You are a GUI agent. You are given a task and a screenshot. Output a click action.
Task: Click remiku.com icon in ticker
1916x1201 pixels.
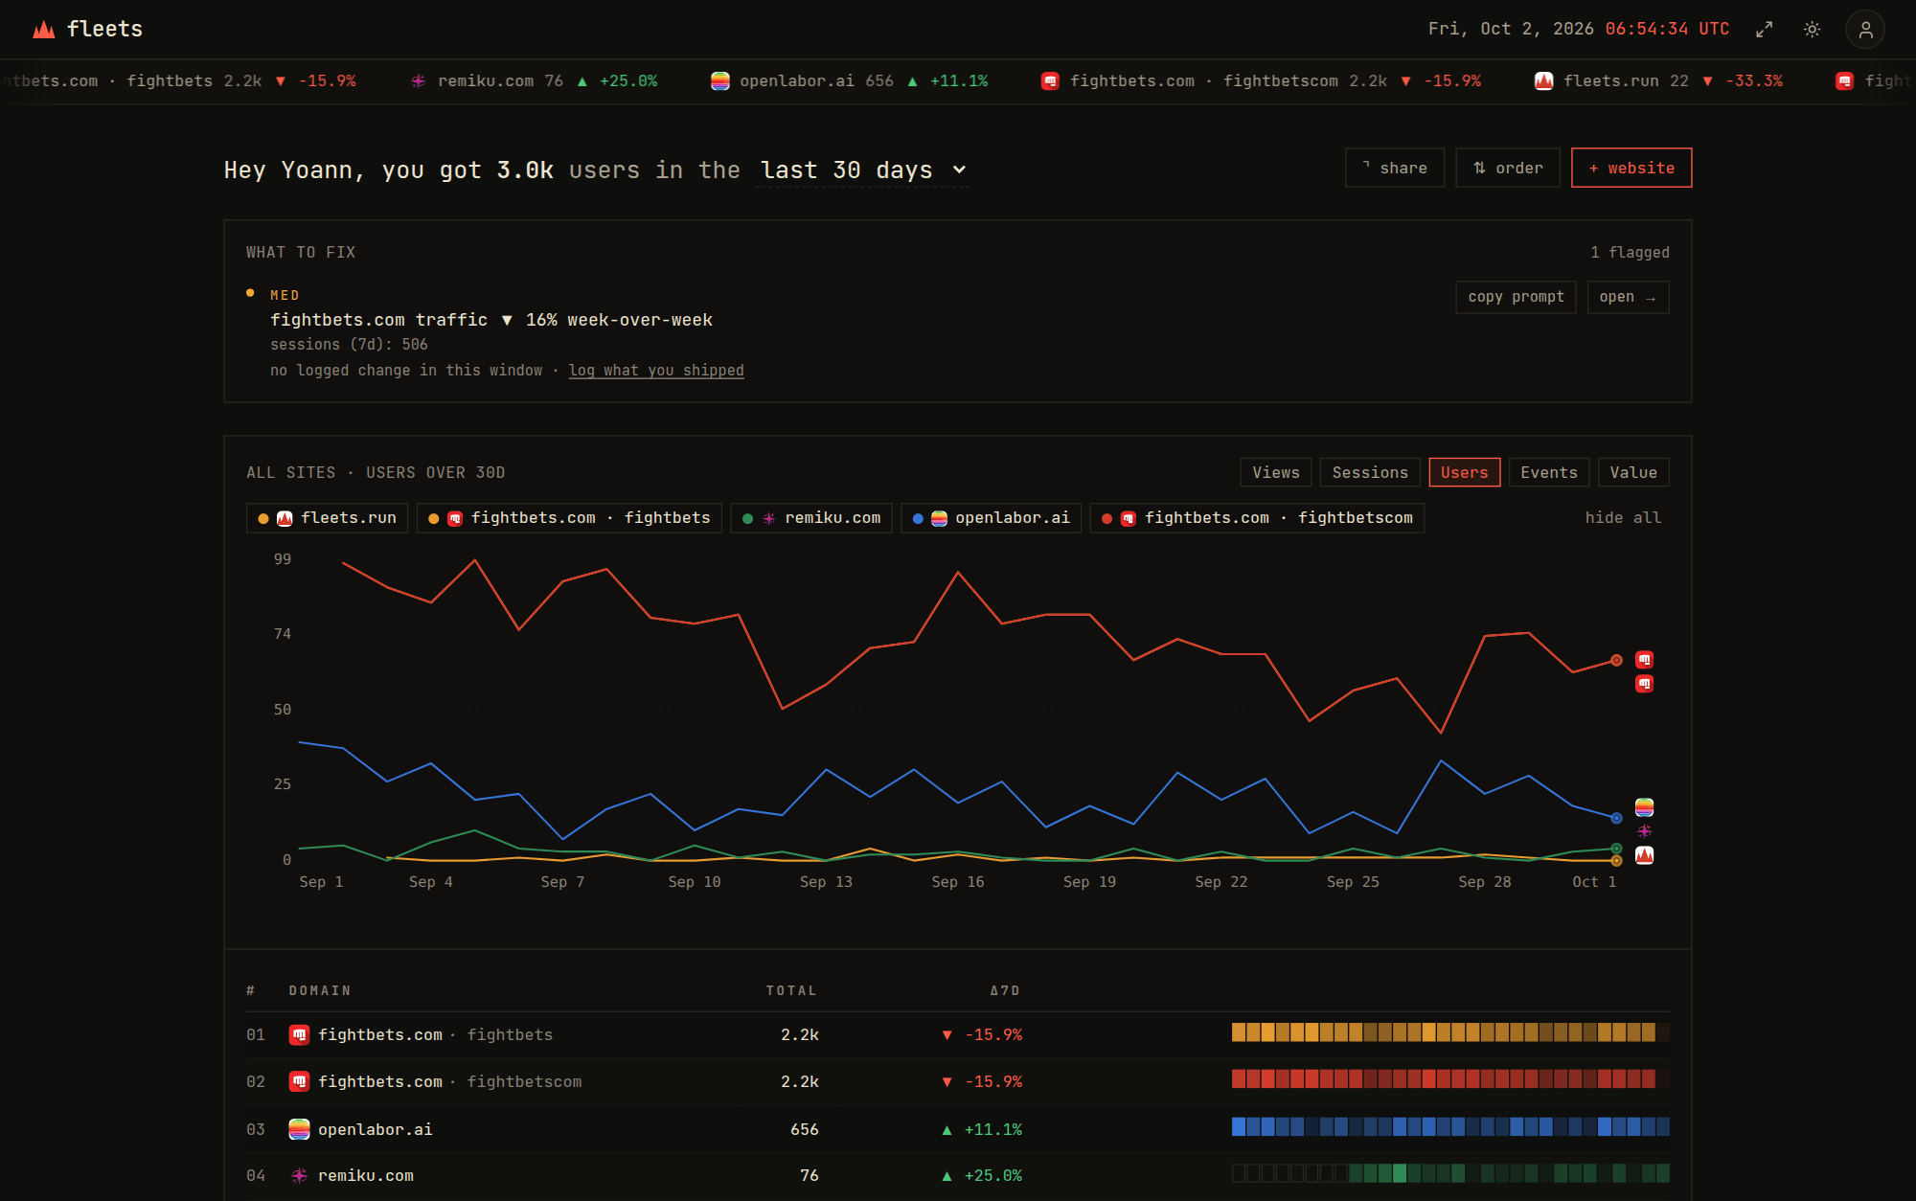419,81
